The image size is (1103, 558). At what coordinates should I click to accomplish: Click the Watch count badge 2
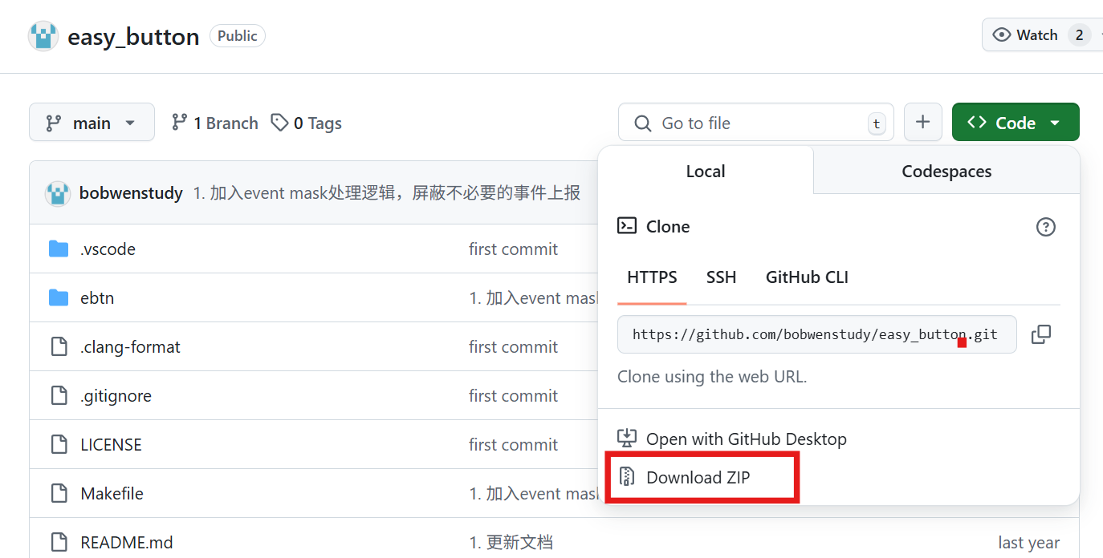pos(1079,35)
